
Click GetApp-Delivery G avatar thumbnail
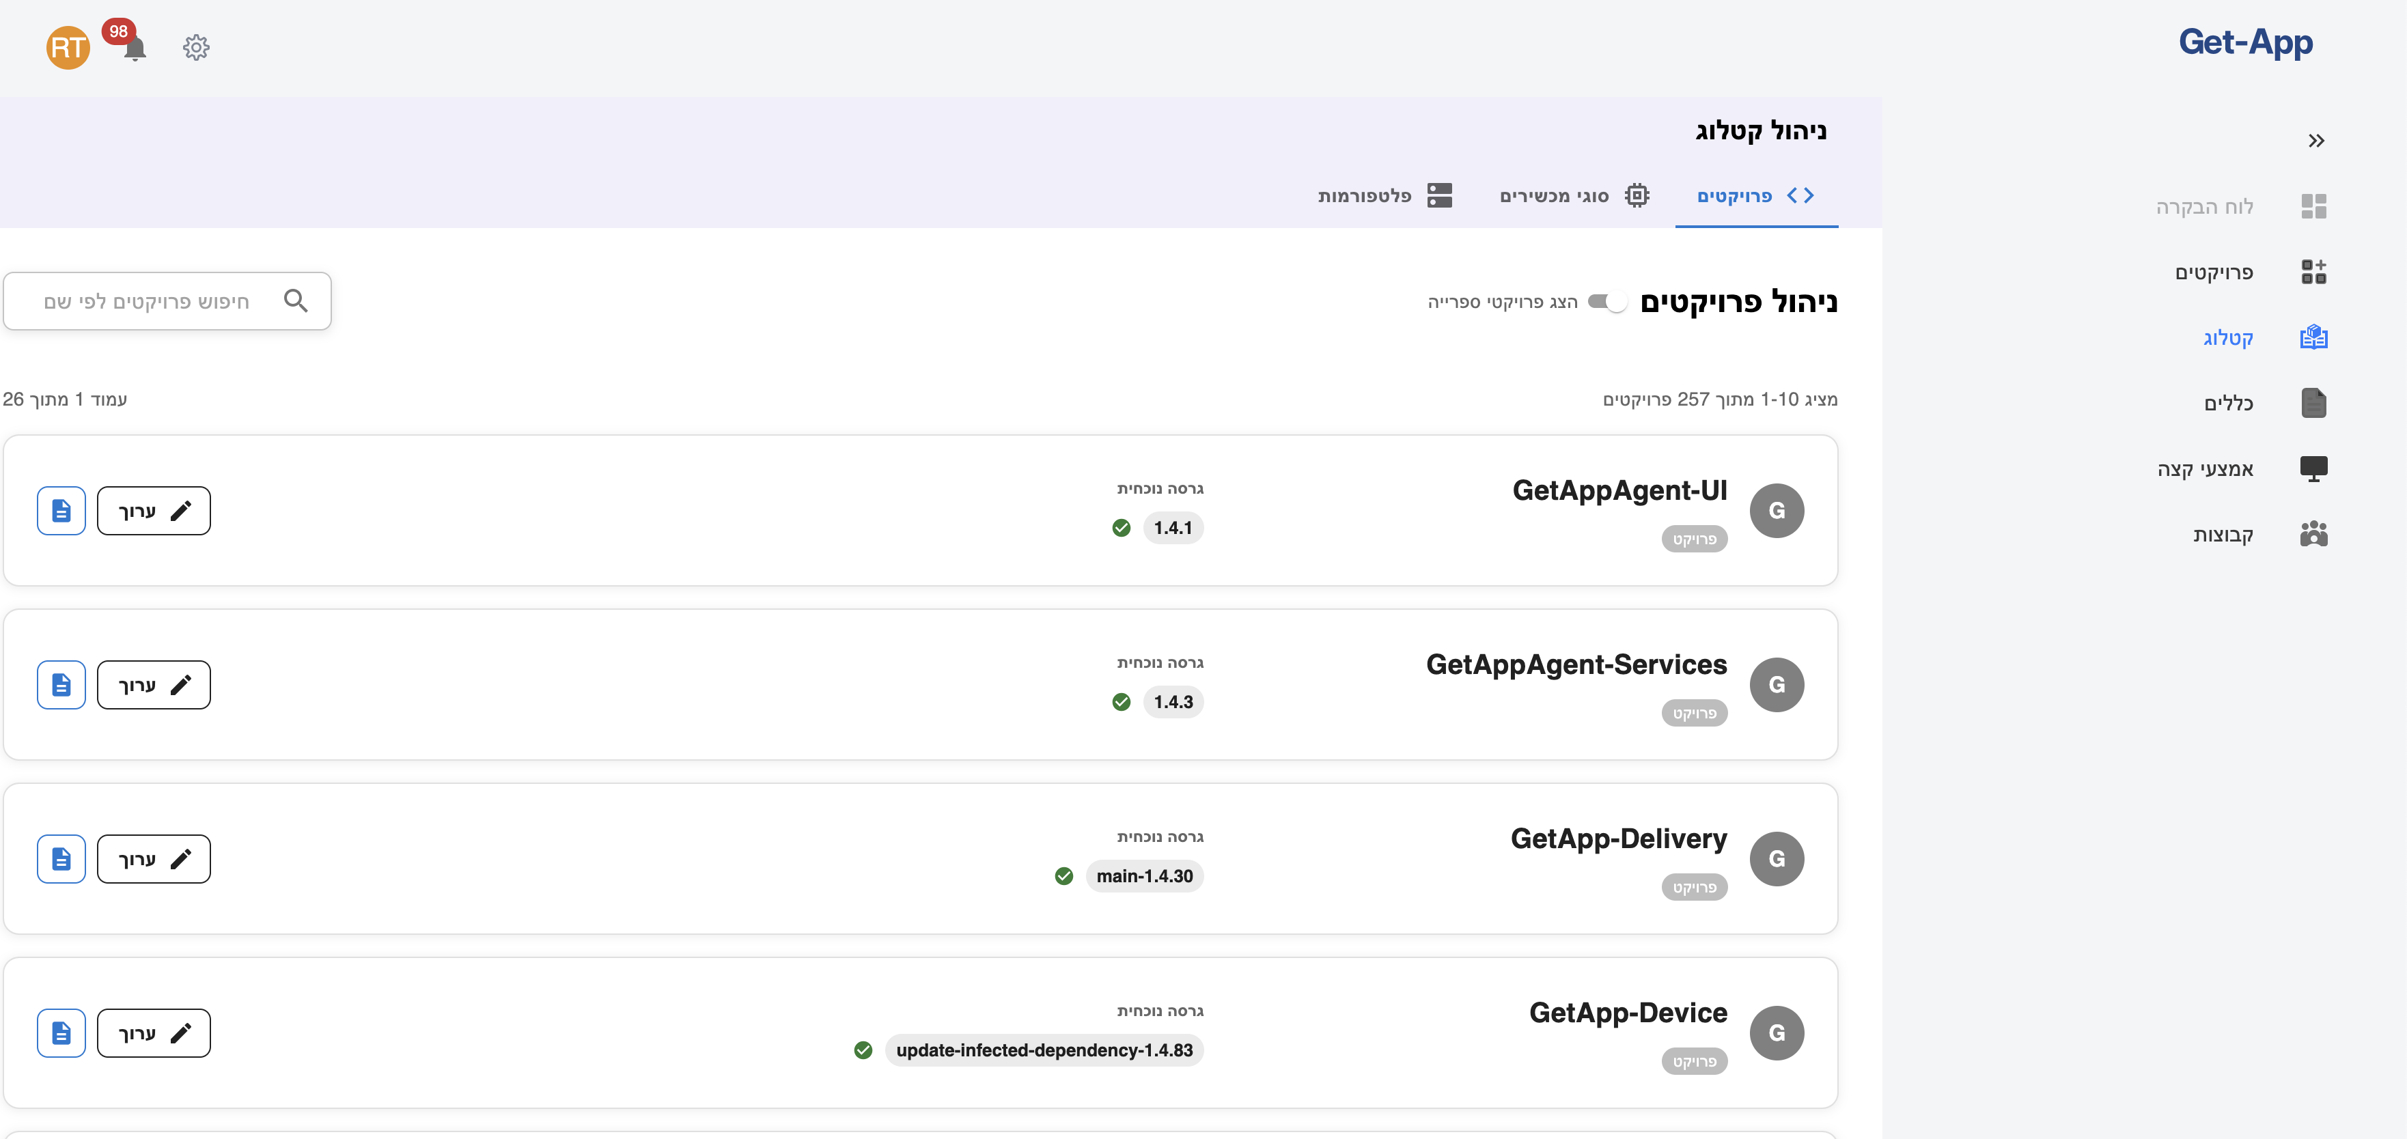[x=1777, y=858]
